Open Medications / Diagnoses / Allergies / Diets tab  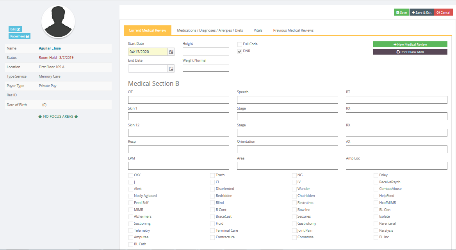210,30
